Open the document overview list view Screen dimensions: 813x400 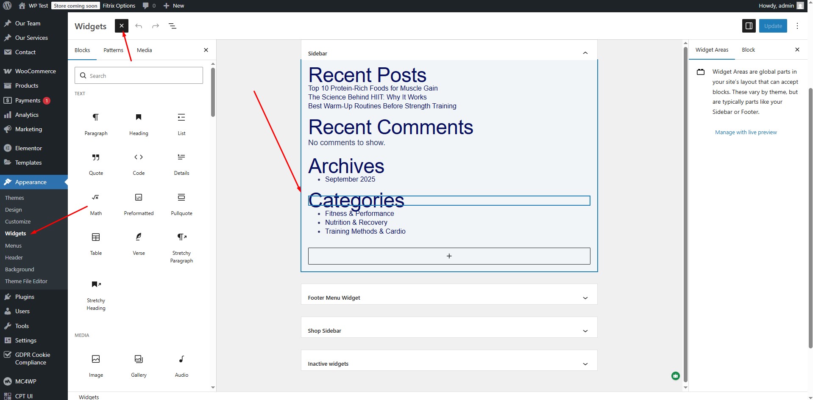pyautogui.click(x=173, y=26)
